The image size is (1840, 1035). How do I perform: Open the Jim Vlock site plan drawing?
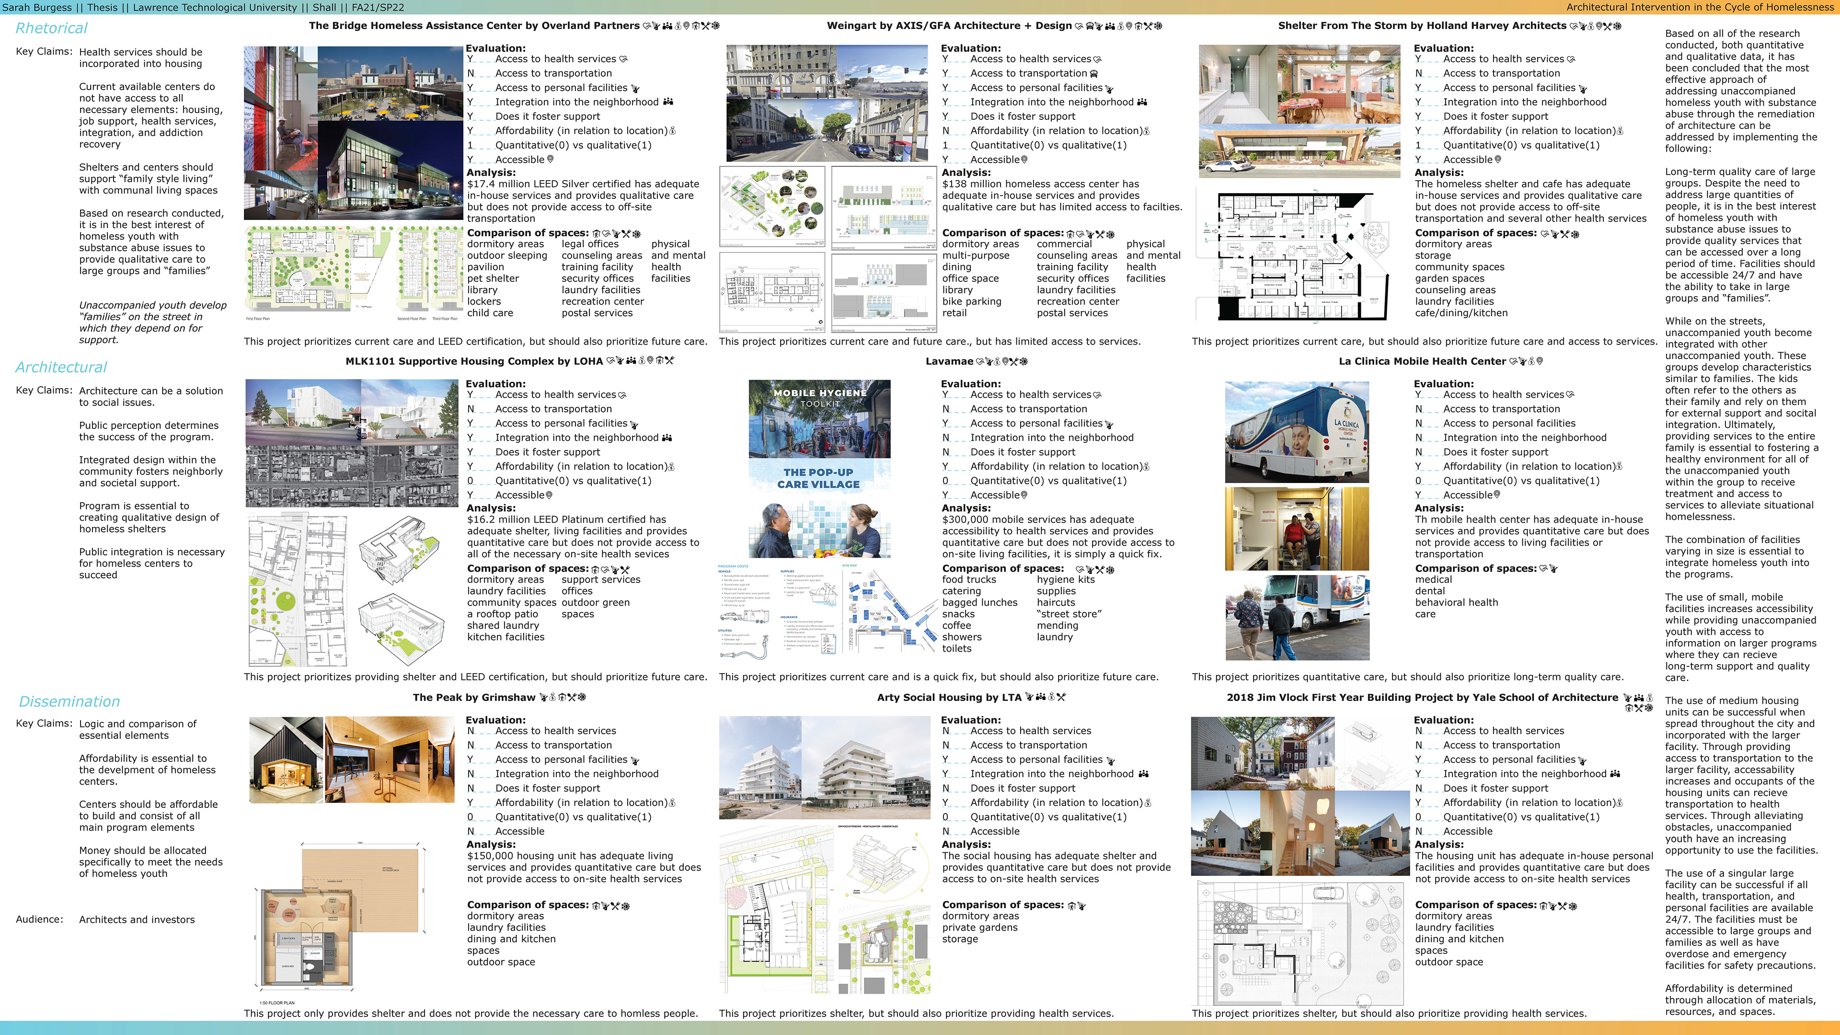point(1299,943)
